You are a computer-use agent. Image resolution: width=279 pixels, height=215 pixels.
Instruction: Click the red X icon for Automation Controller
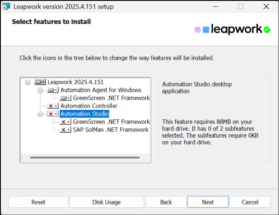click(53, 106)
